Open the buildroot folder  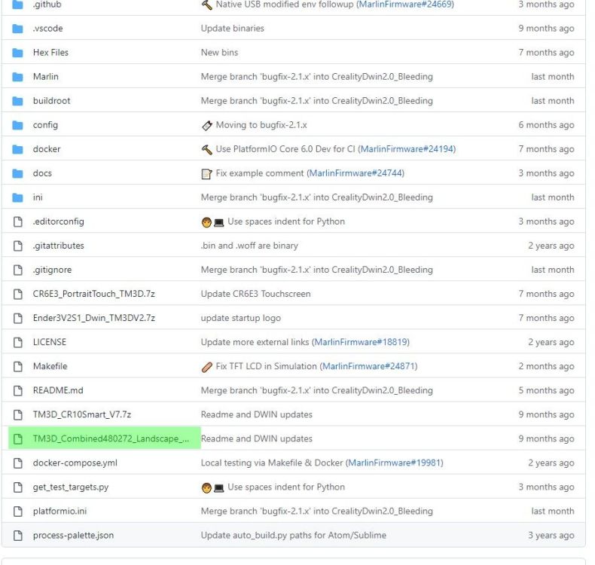(52, 101)
